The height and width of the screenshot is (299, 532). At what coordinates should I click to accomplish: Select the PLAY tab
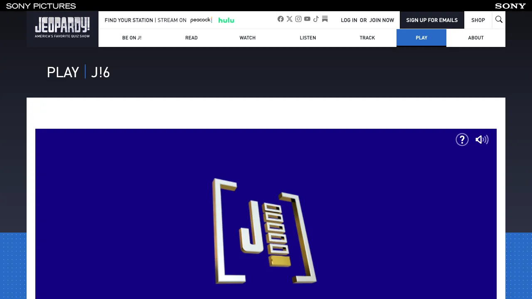[421, 38]
